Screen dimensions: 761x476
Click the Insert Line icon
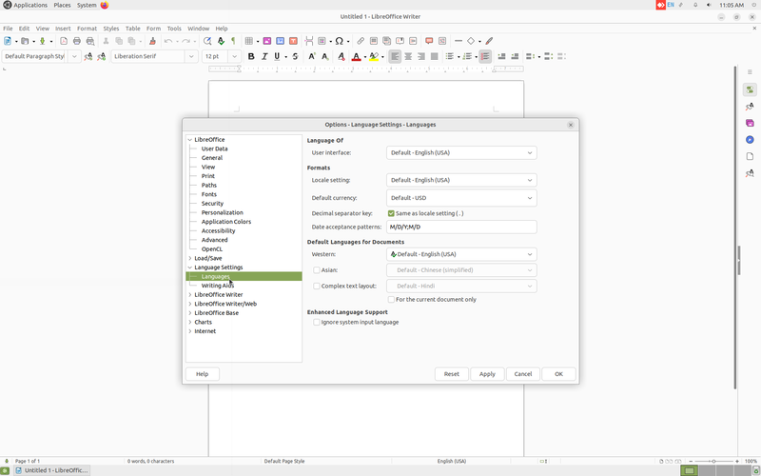point(459,41)
